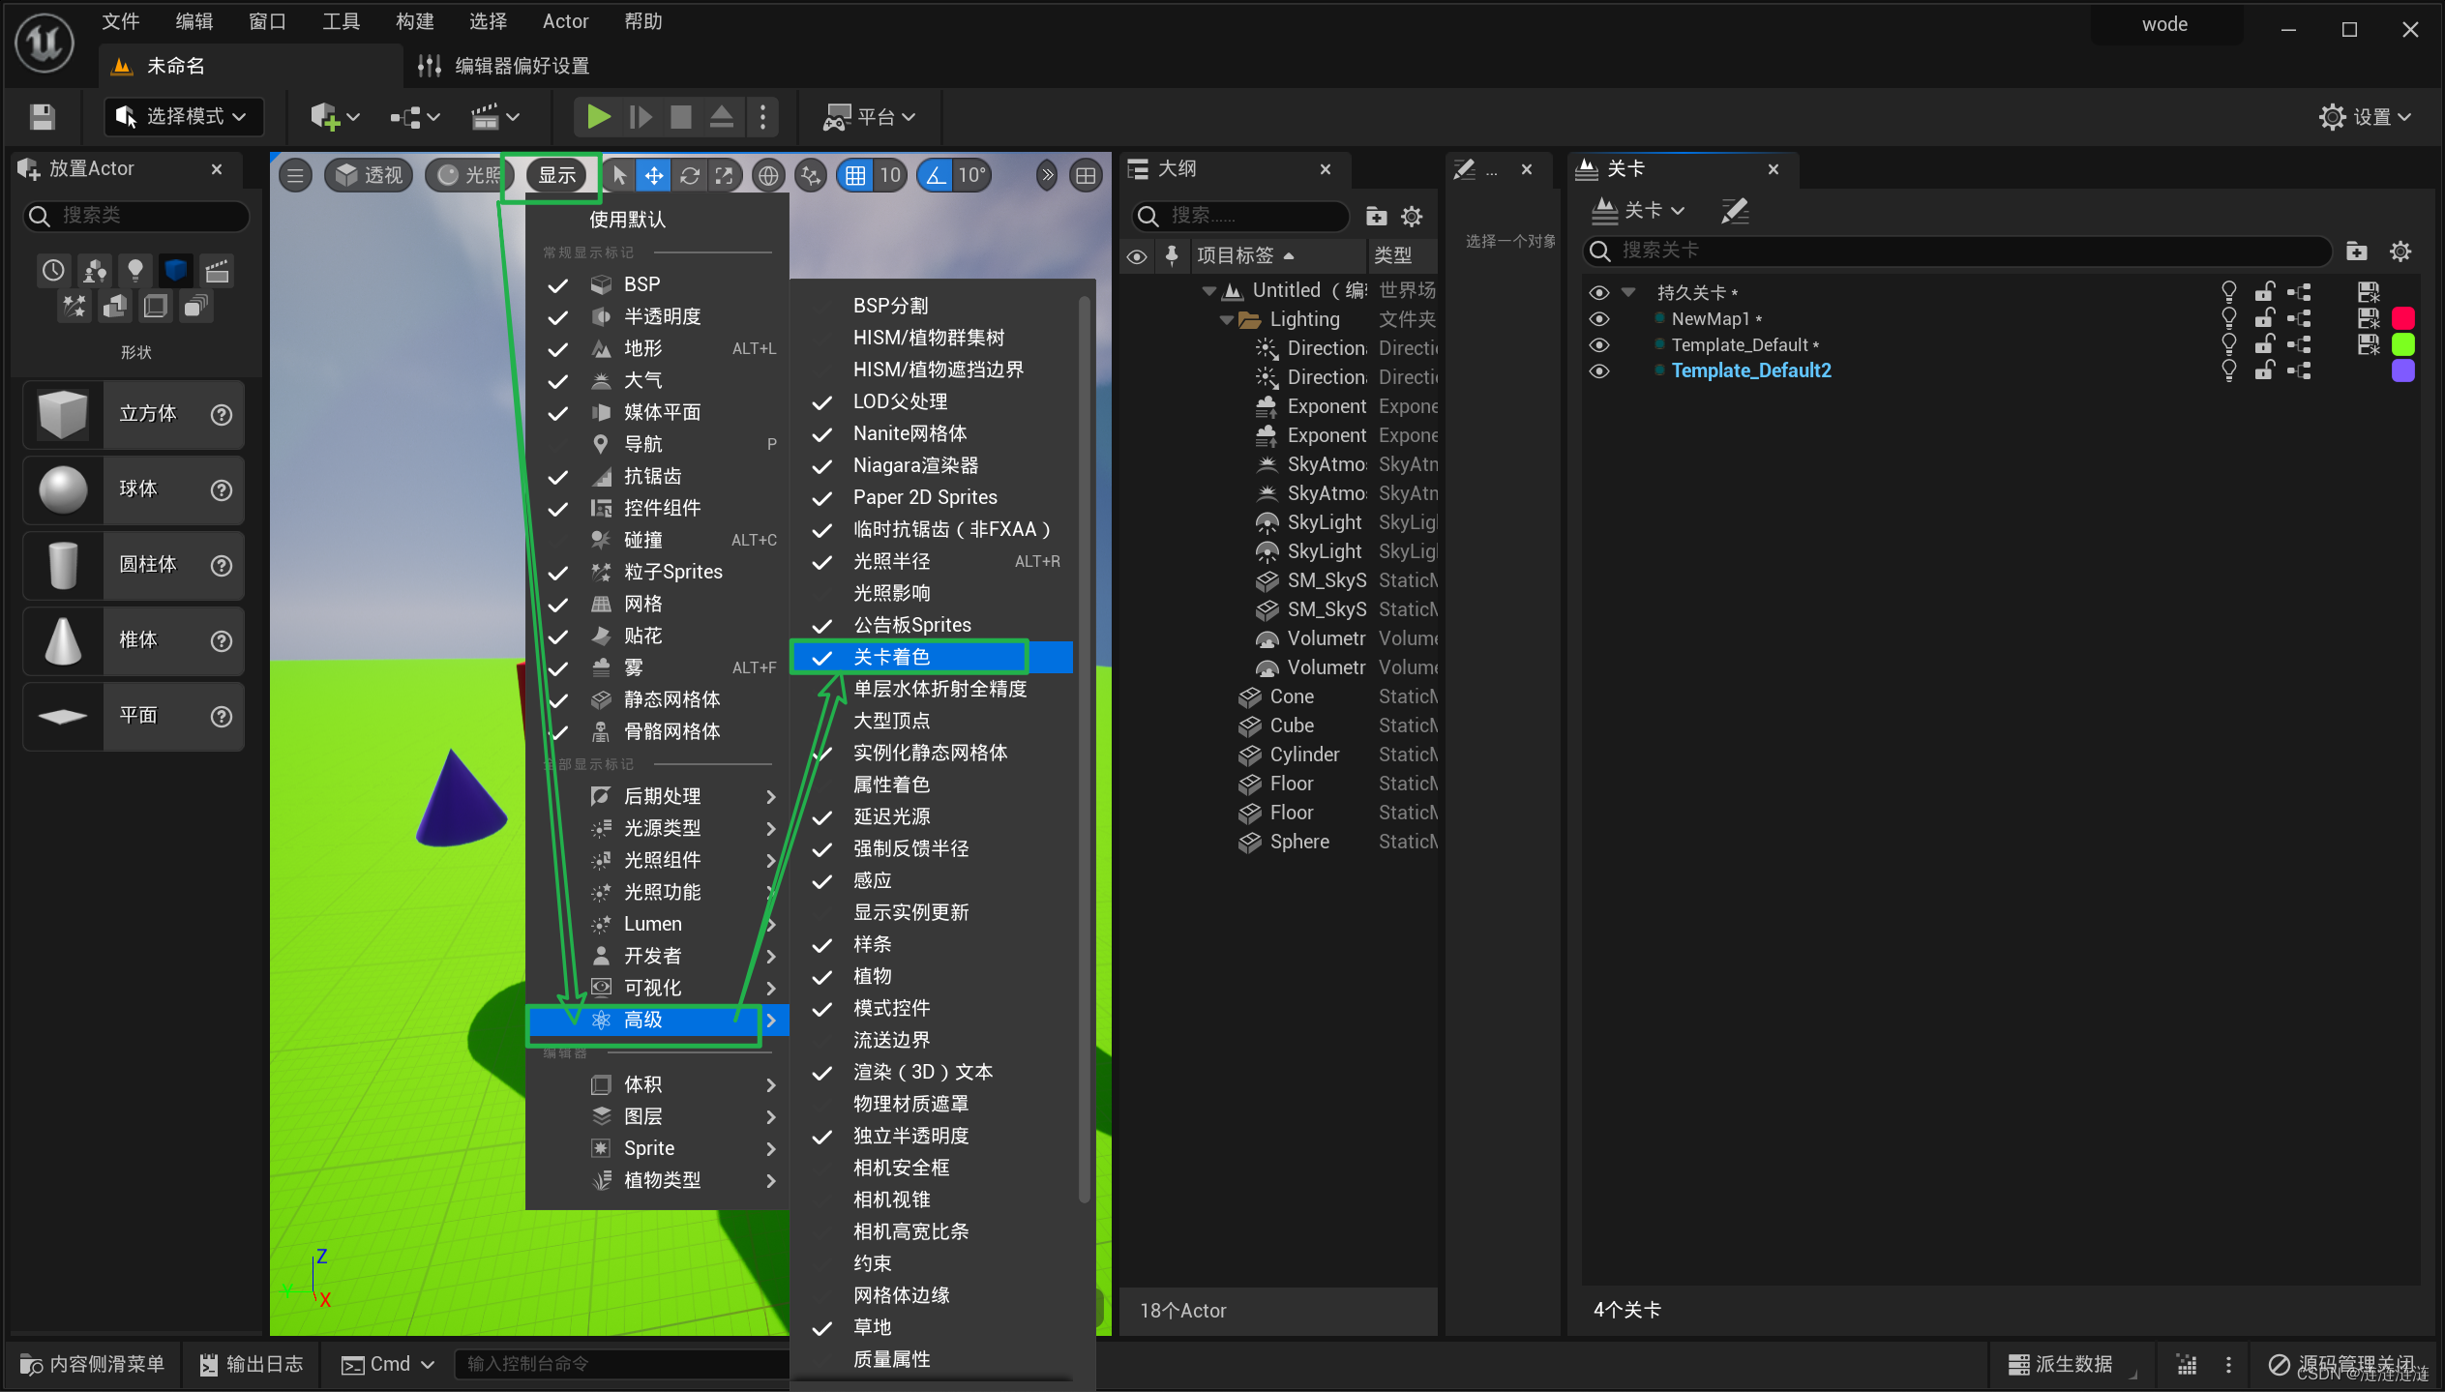This screenshot has width=2445, height=1392.
Task: Open the 选择模式 dropdown
Action: [x=183, y=117]
